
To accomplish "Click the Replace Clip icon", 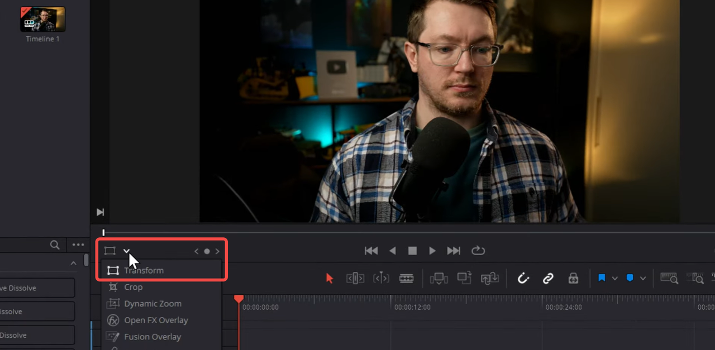I will 489,278.
